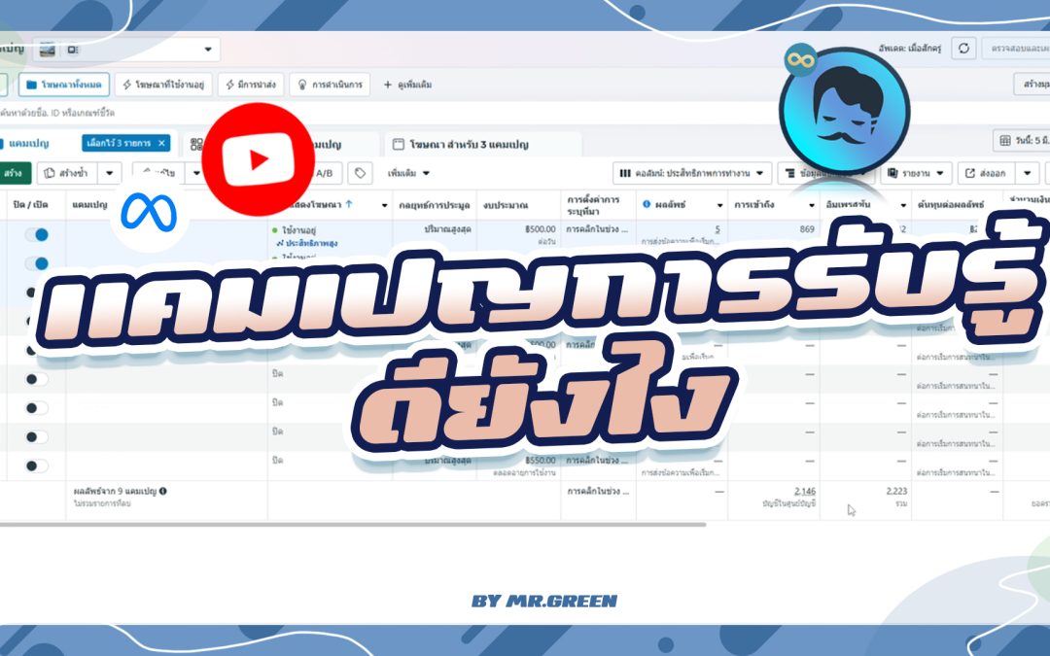Click the A/B test button
This screenshot has height=656, width=1050.
point(325,173)
